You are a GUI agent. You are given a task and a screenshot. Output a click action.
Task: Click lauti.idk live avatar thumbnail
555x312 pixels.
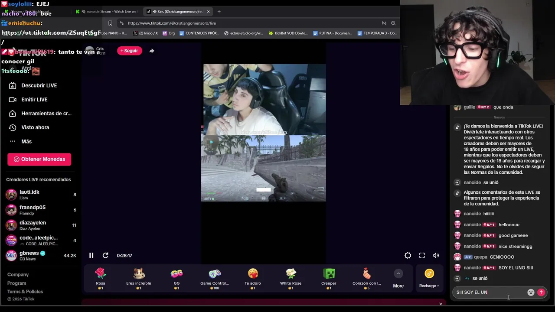click(11, 195)
